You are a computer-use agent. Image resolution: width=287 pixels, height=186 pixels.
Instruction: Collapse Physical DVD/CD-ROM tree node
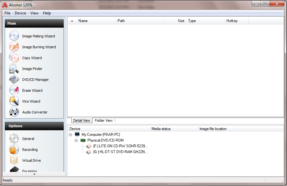pyautogui.click(x=76, y=140)
